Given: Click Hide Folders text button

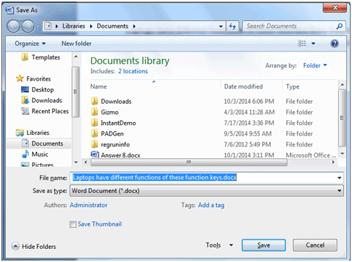Looking at the screenshot, I should (x=38, y=247).
